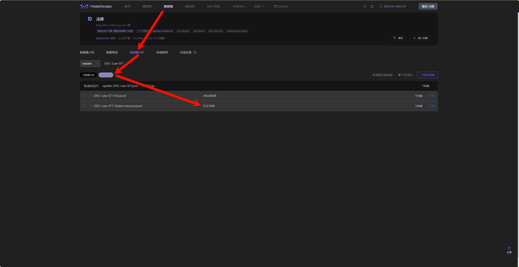Click the 346.80MB file size
The image size is (519, 267).
click(210, 96)
